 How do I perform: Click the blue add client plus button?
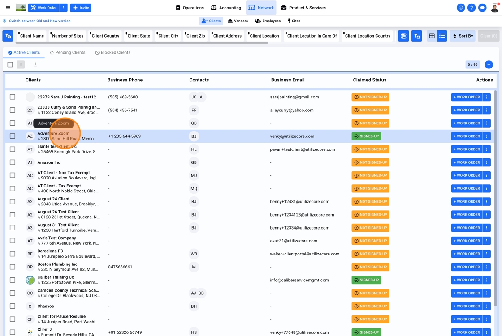click(x=489, y=64)
